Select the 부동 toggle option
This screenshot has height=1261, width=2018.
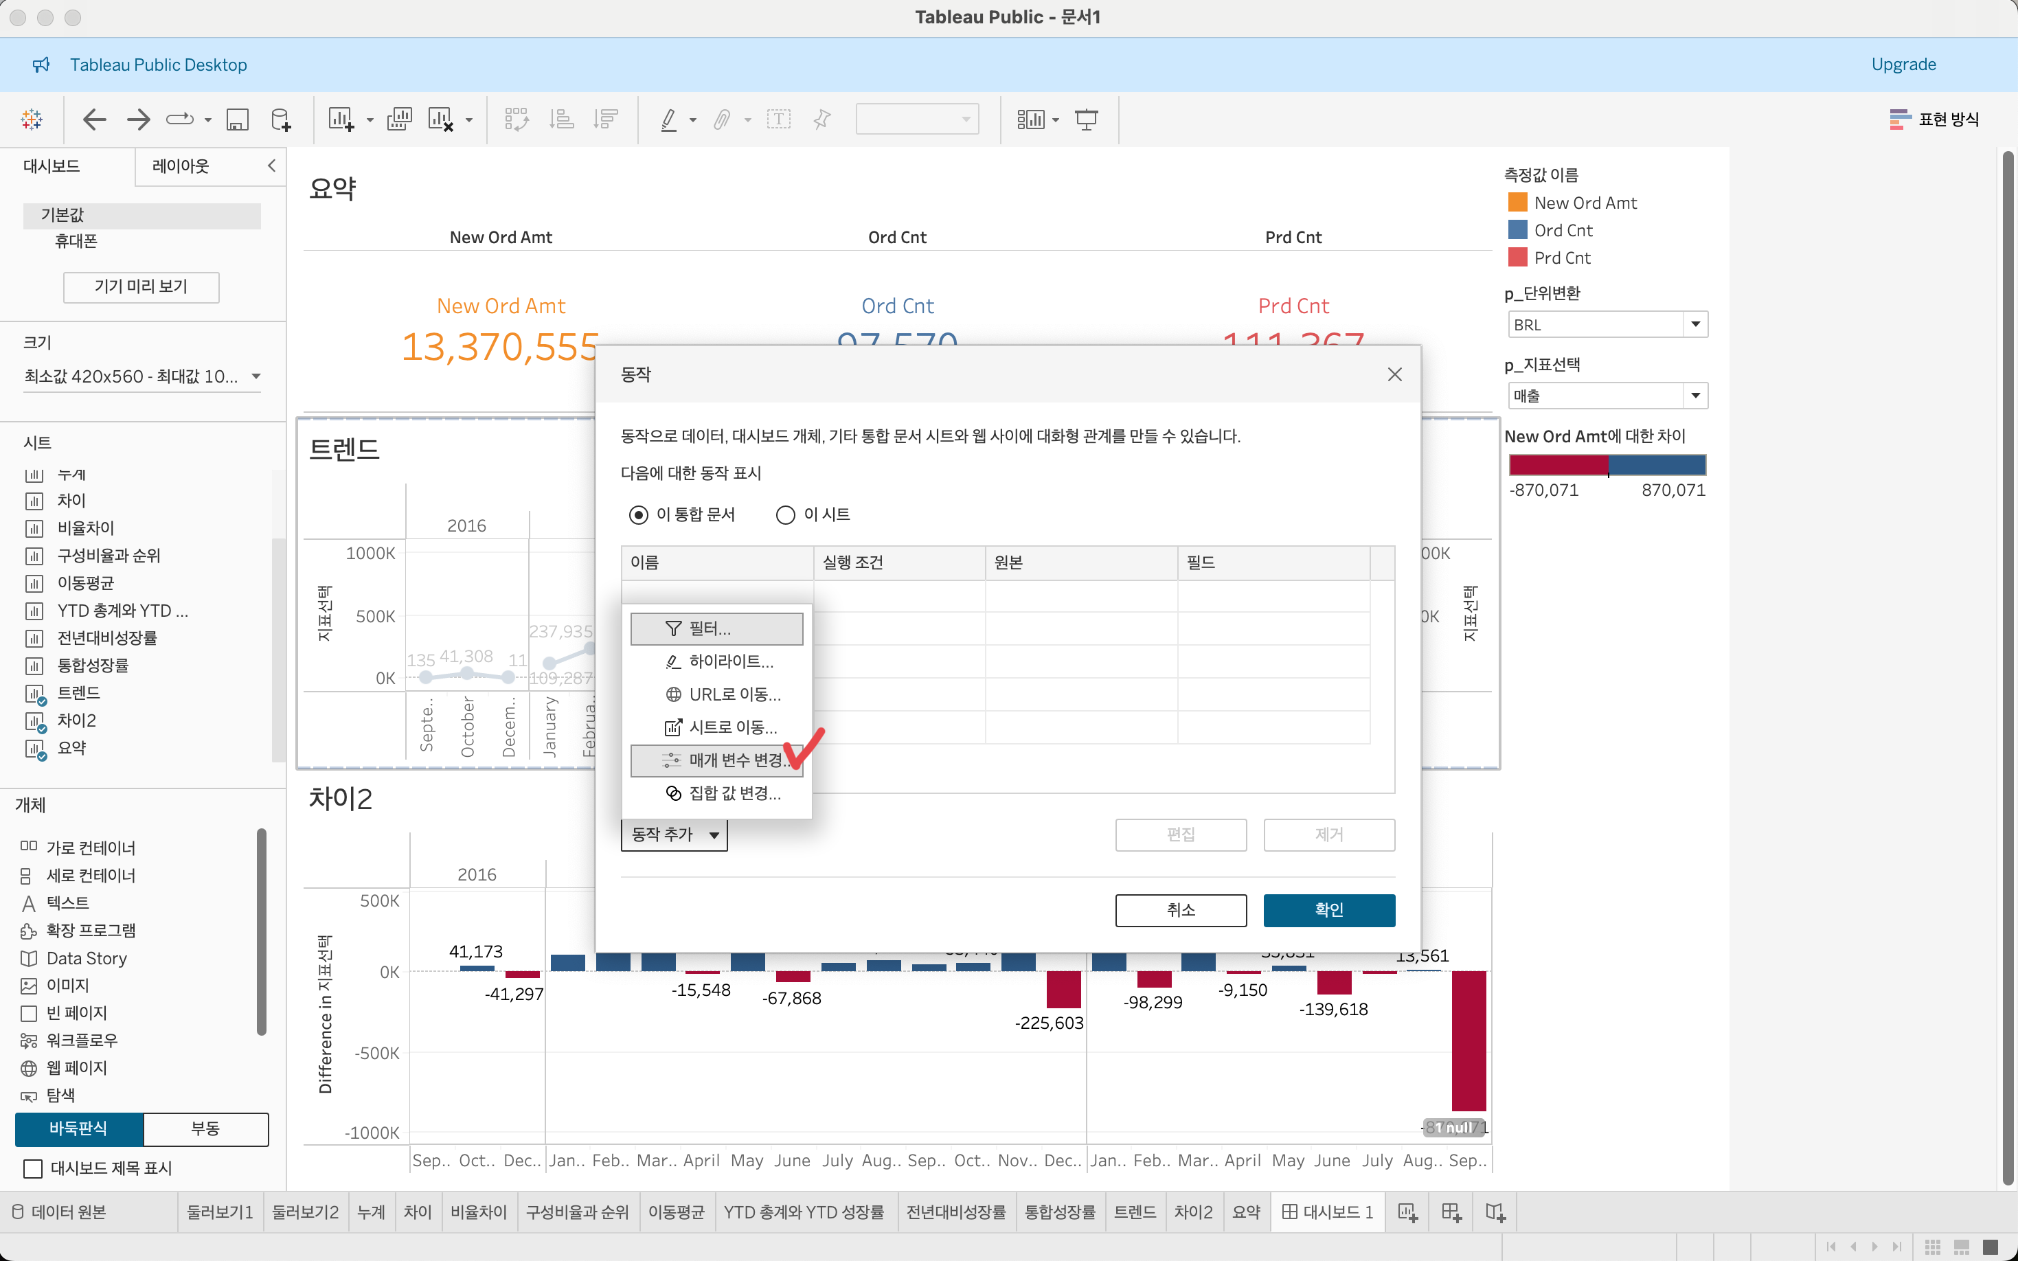pos(205,1128)
